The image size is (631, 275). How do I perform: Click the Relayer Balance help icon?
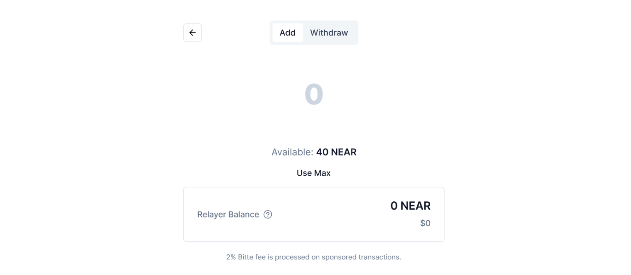[268, 214]
